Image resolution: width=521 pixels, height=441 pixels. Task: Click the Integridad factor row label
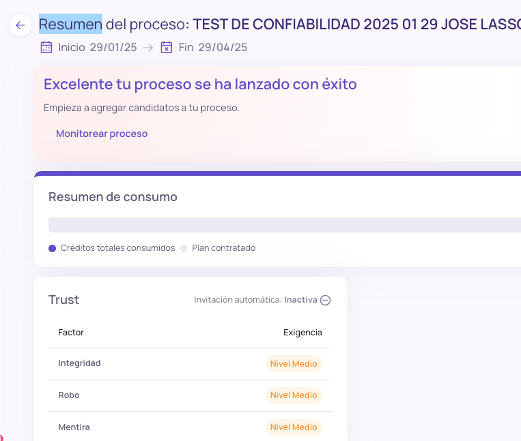point(79,363)
